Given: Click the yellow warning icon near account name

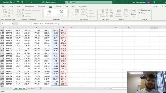Looking at the screenshot, I should coord(134,2).
